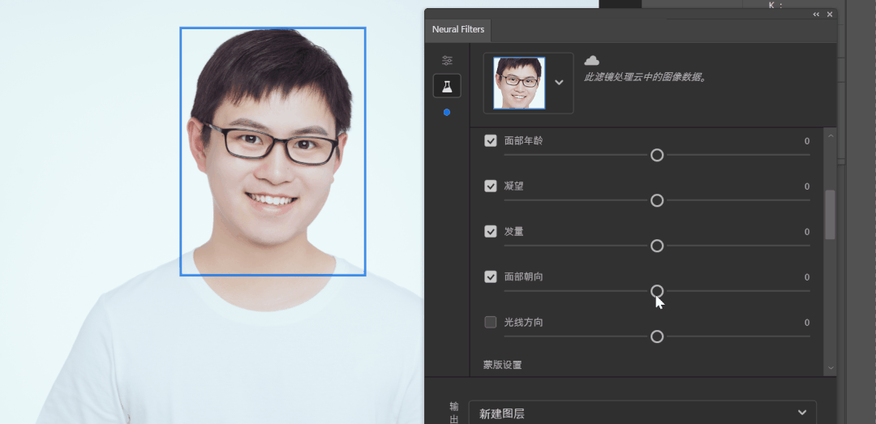Click the blue status dot under flask icon
876x424 pixels.
coord(447,113)
